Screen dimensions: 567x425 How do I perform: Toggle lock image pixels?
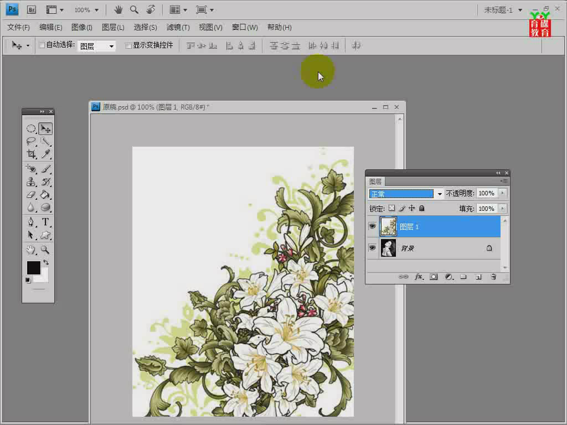click(402, 208)
